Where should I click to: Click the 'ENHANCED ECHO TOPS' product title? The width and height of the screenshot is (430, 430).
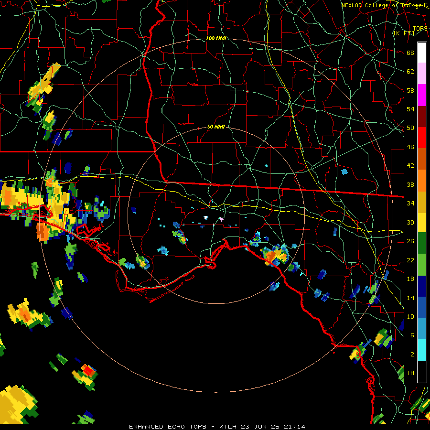click(167, 427)
